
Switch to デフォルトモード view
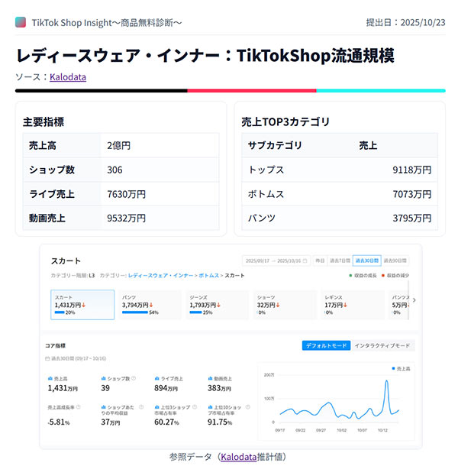tap(326, 345)
